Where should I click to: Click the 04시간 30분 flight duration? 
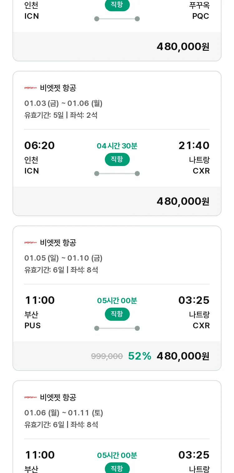click(117, 146)
